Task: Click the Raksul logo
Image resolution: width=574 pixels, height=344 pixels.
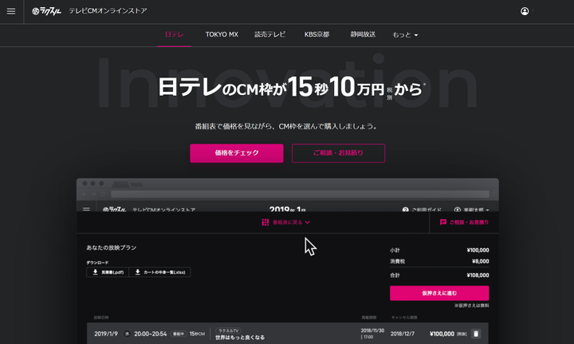Action: pyautogui.click(x=46, y=11)
